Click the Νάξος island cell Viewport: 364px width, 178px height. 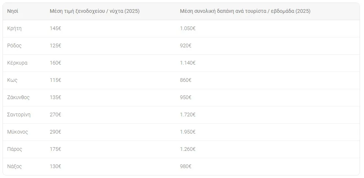click(15, 166)
